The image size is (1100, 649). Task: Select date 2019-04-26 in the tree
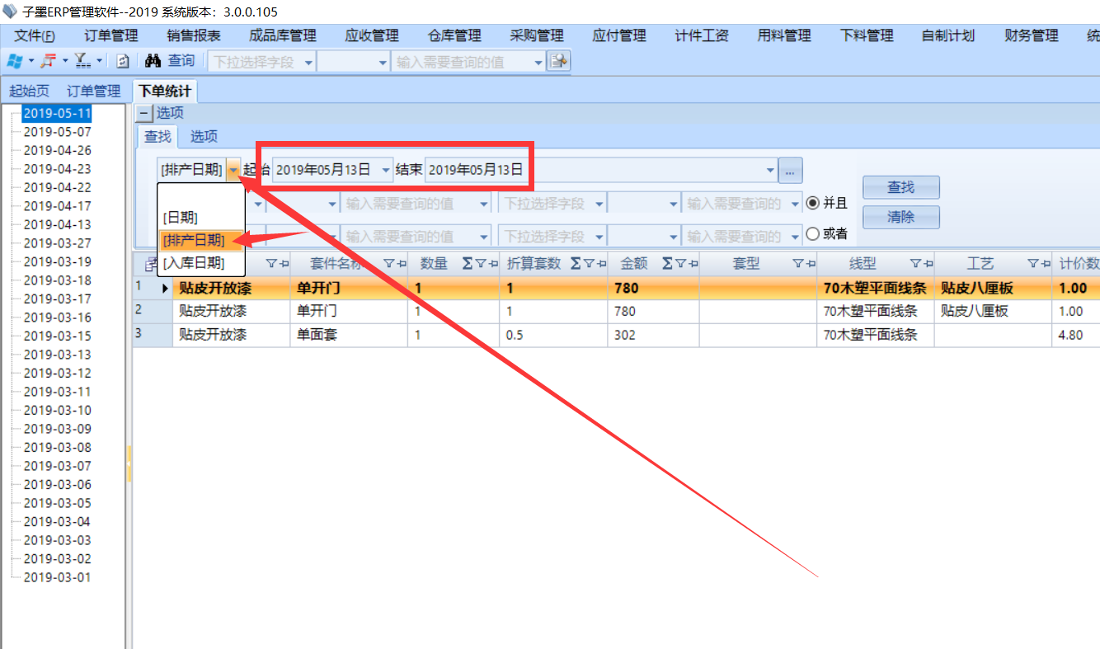click(x=57, y=150)
